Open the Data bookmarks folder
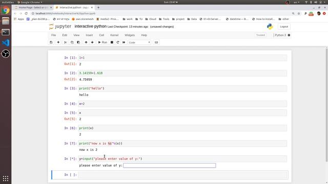Viewport: 328px width, 184px height. (x=192, y=19)
